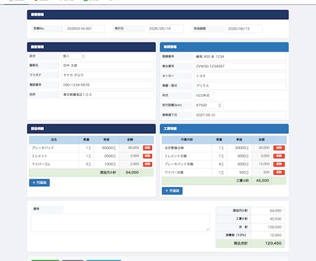This screenshot has width=316, height=261.
Task: Click the model year field H23年式
Action: tap(203, 95)
